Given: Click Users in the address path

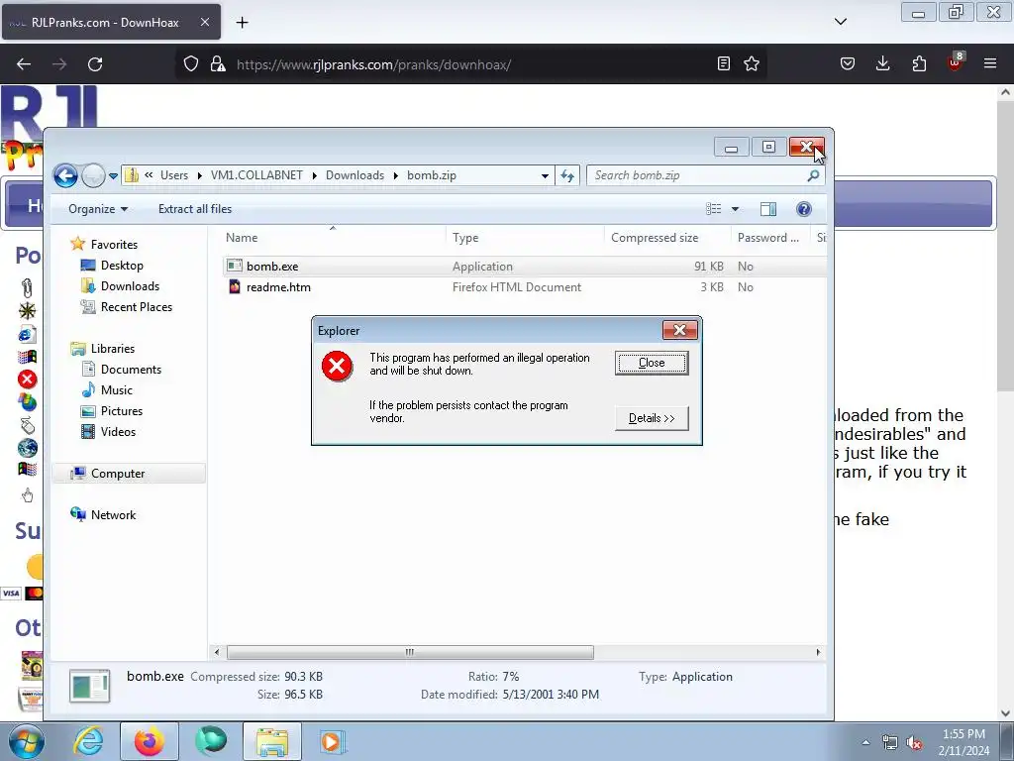Looking at the screenshot, I should click(174, 175).
